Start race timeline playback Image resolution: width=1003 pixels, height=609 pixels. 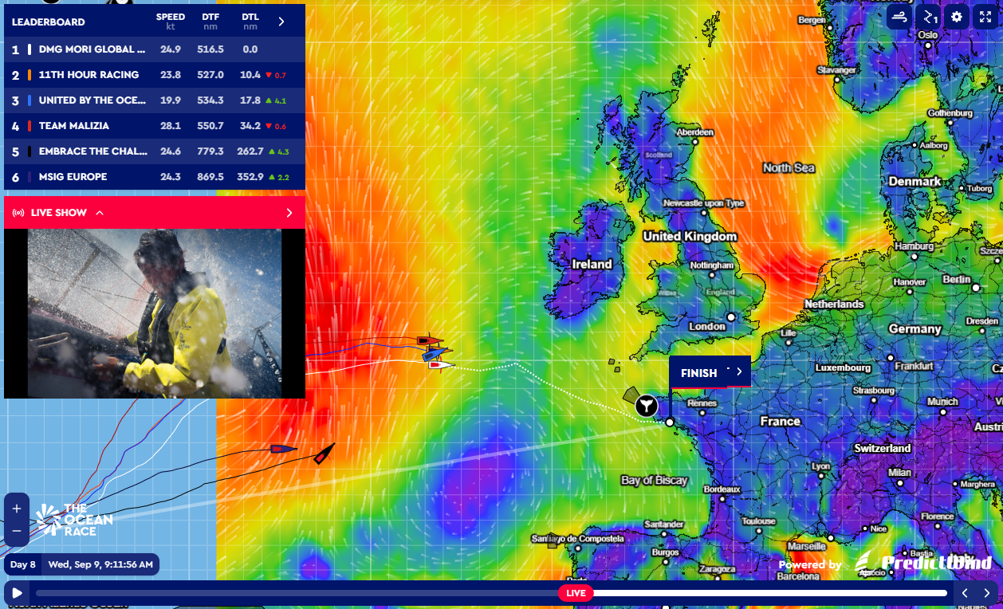tap(17, 593)
